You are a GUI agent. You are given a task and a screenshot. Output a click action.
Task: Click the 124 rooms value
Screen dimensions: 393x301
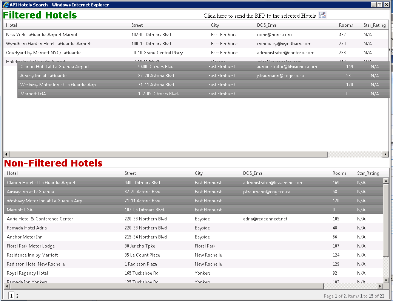tap(336, 255)
